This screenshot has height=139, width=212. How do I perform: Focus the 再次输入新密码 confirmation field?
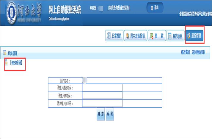(102, 104)
